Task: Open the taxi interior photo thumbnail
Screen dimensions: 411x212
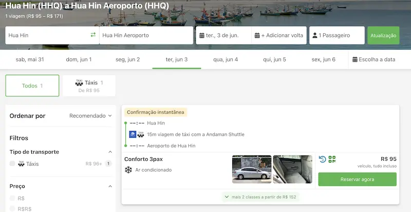Action: point(292,169)
